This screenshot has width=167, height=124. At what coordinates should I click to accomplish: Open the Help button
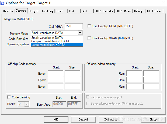[153, 119]
